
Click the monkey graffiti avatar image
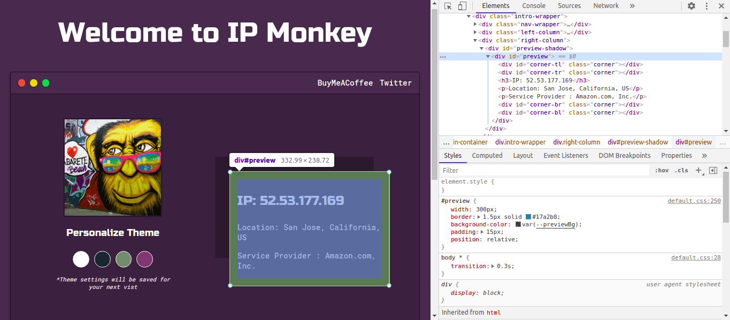113,167
